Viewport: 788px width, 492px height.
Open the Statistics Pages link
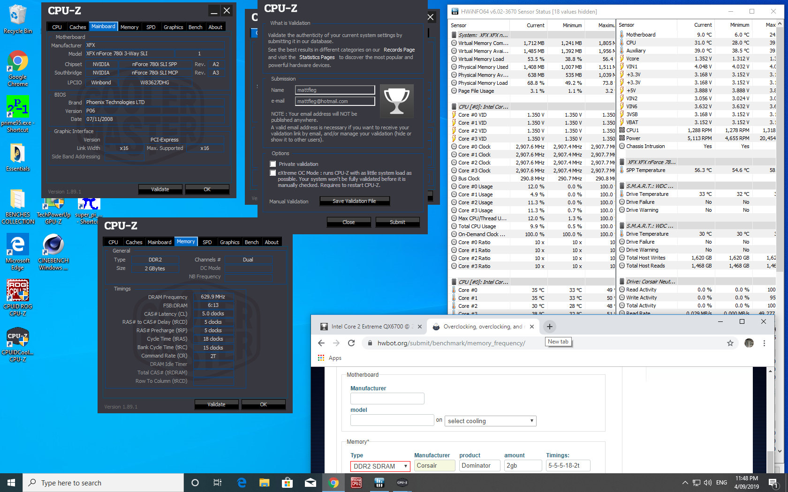click(317, 57)
